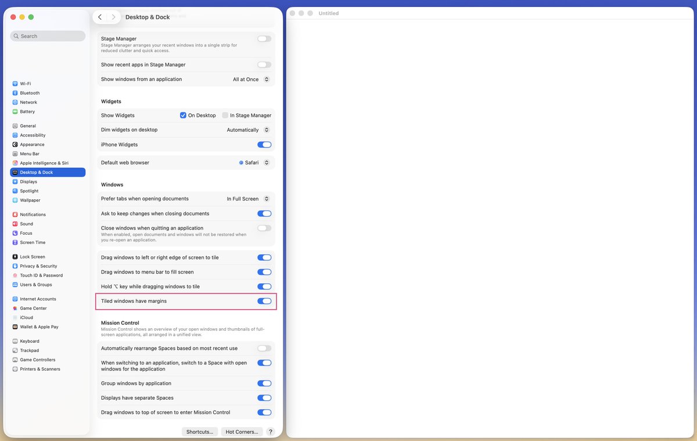This screenshot has width=697, height=441.
Task: Uncheck the On Desktop widgets checkbox
Action: point(183,116)
